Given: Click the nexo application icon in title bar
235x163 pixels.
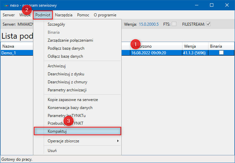Looking at the screenshot, I should pos(6,5).
